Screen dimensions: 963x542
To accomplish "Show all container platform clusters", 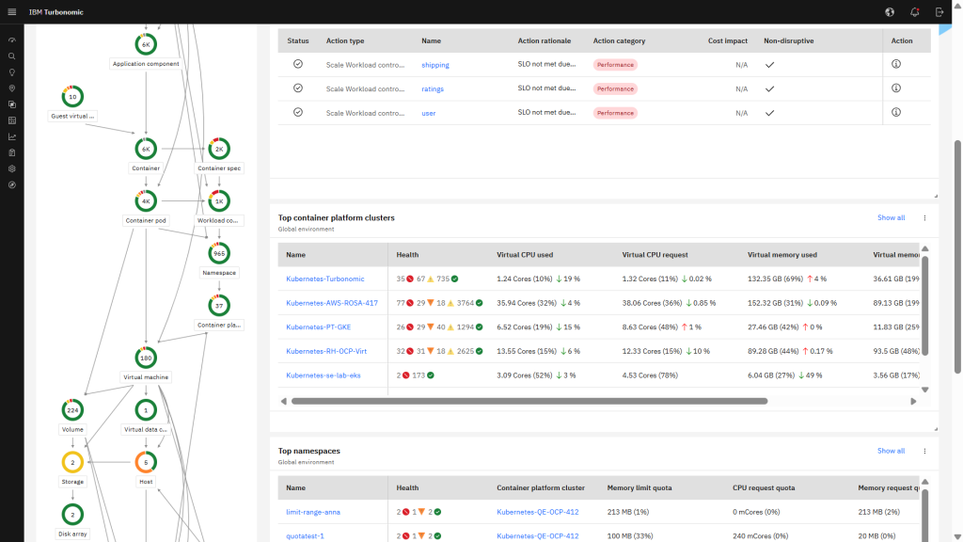I will pyautogui.click(x=891, y=217).
